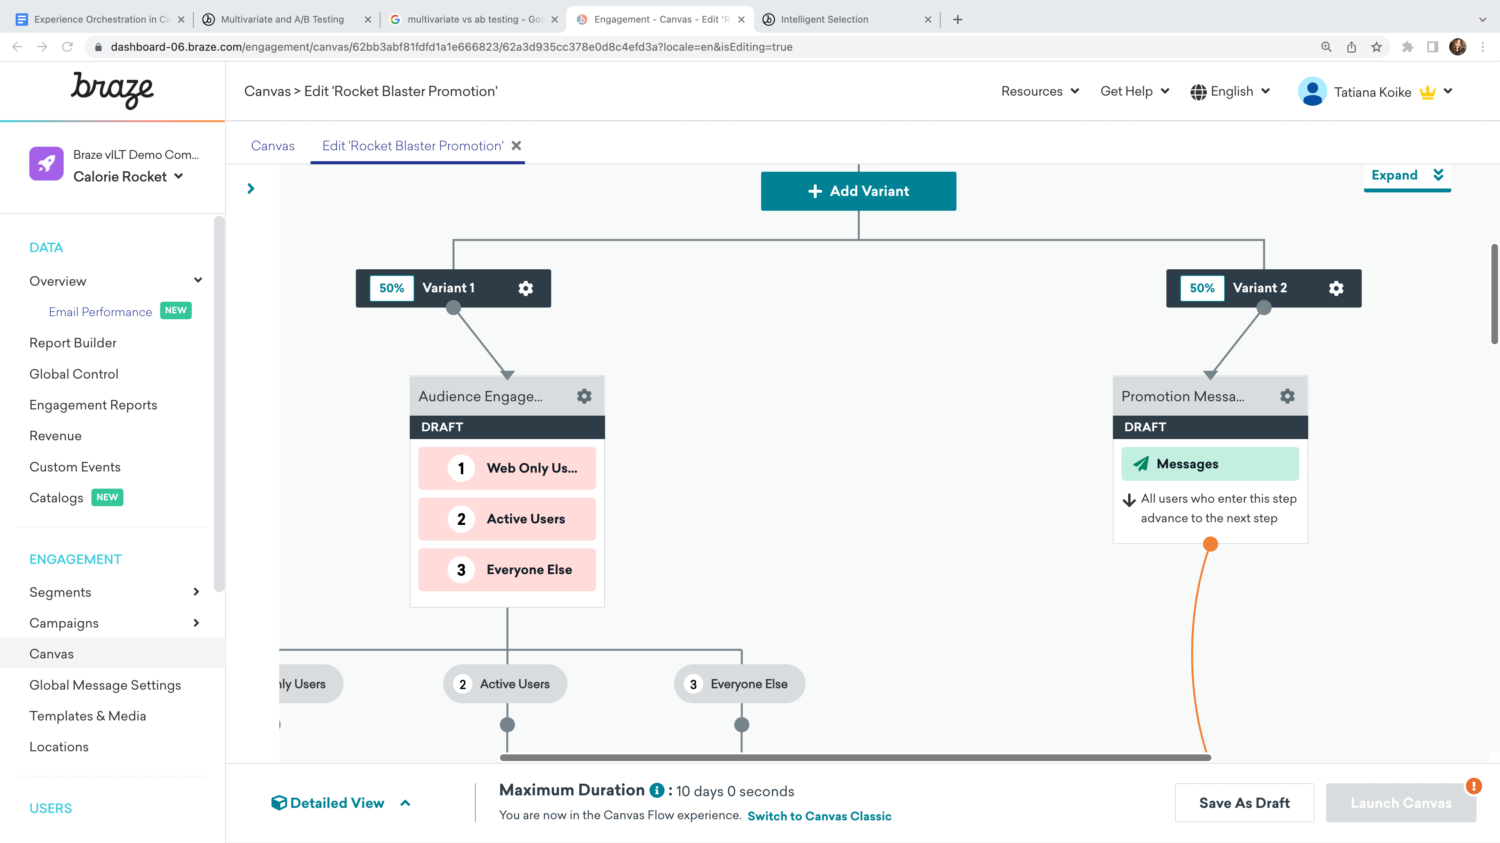Select Everyone Else group in step card
This screenshot has height=843, width=1500.
(x=507, y=569)
